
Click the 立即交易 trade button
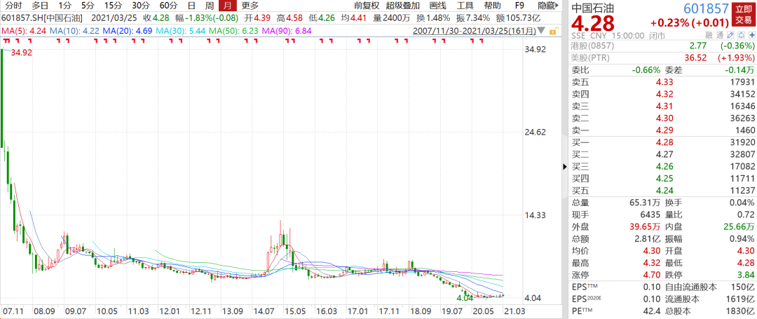[744, 13]
